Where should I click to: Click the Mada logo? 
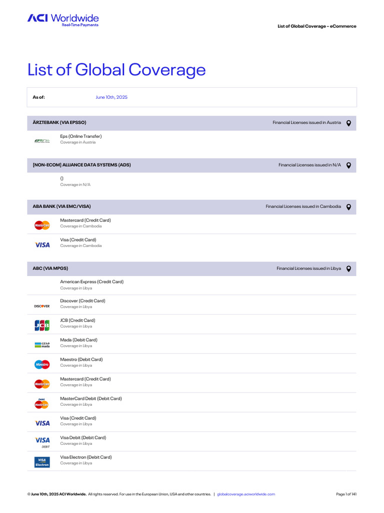pos(42,345)
